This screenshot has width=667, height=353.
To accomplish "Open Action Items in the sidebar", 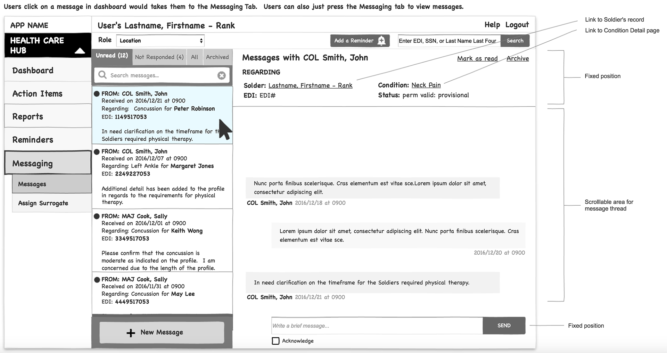I will [48, 93].
